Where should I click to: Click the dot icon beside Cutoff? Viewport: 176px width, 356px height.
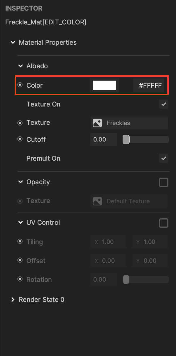tap(20, 139)
